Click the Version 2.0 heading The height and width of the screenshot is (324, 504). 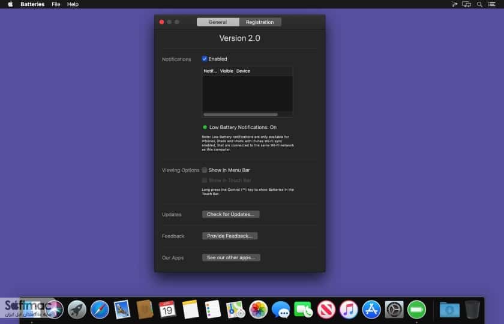[x=240, y=38]
